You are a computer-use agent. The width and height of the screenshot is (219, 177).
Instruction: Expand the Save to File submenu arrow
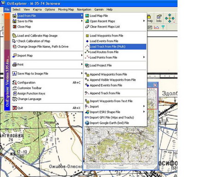click(82, 21)
